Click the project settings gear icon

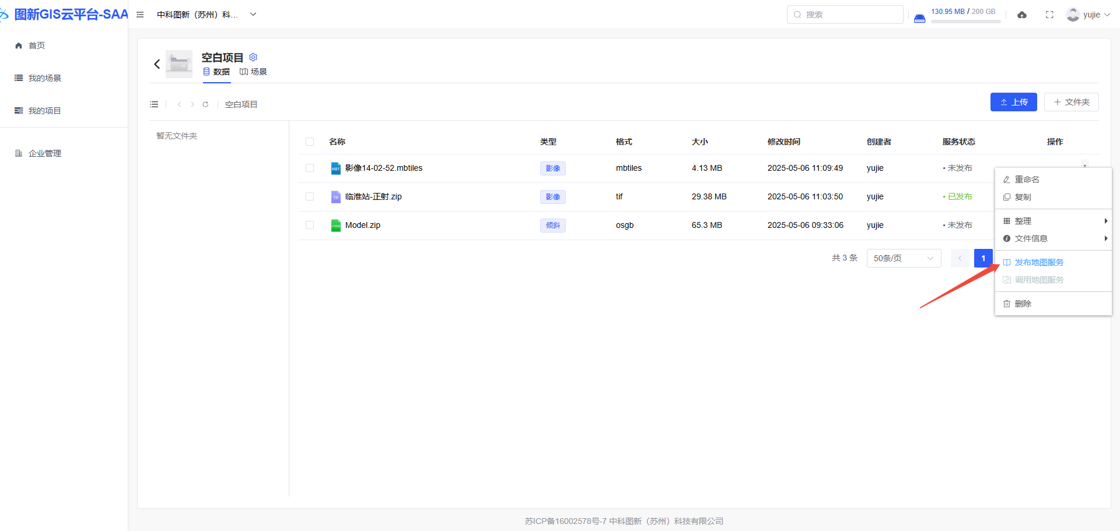253,57
